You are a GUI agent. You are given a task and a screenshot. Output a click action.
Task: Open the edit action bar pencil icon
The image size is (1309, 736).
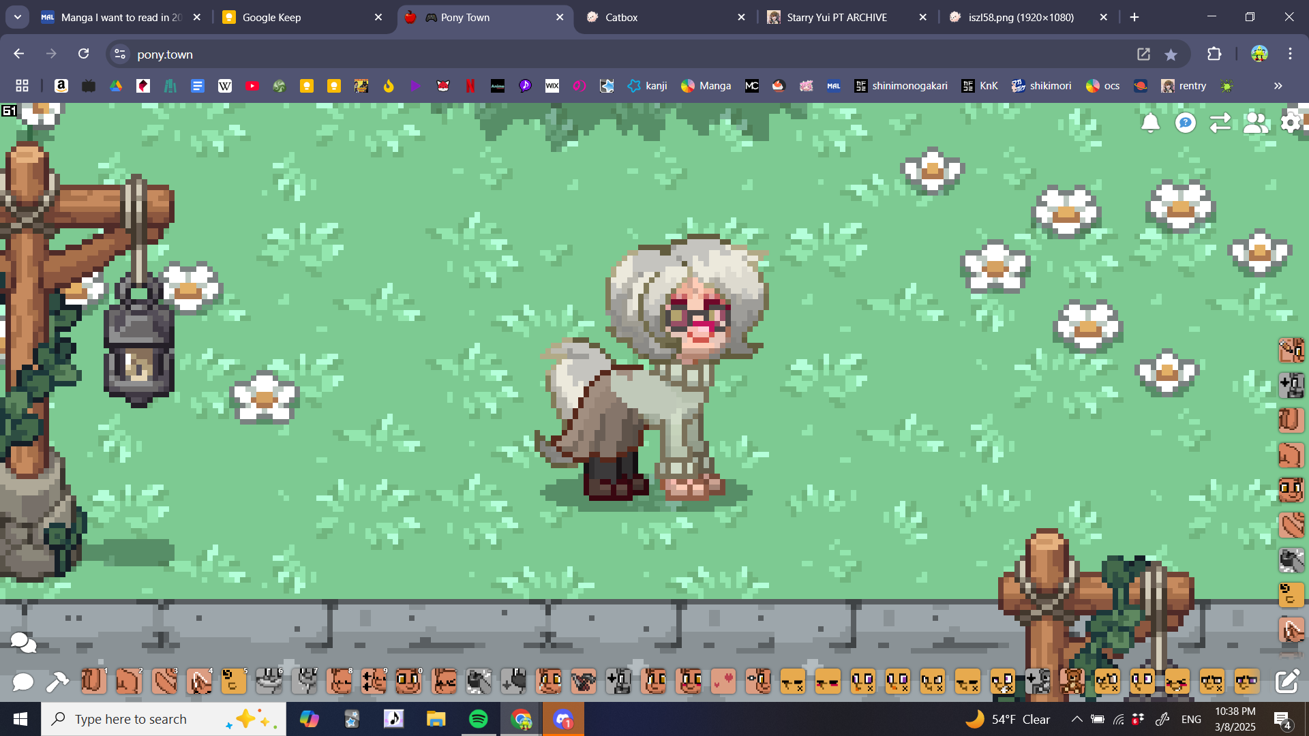[1287, 681]
